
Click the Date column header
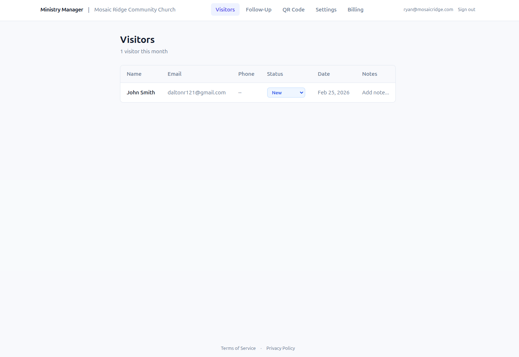323,74
